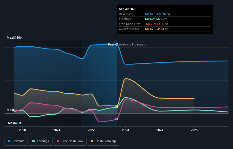Click the Cash From Op orange marker at Sep 2022
233x149 pixels.
point(117,106)
